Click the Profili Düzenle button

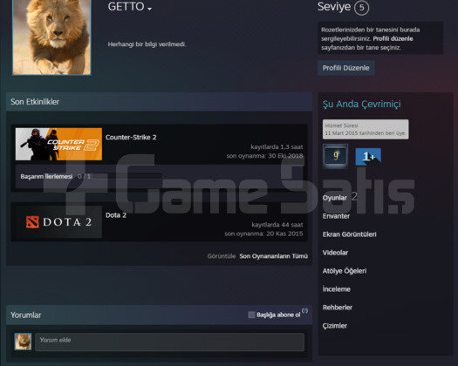[345, 68]
